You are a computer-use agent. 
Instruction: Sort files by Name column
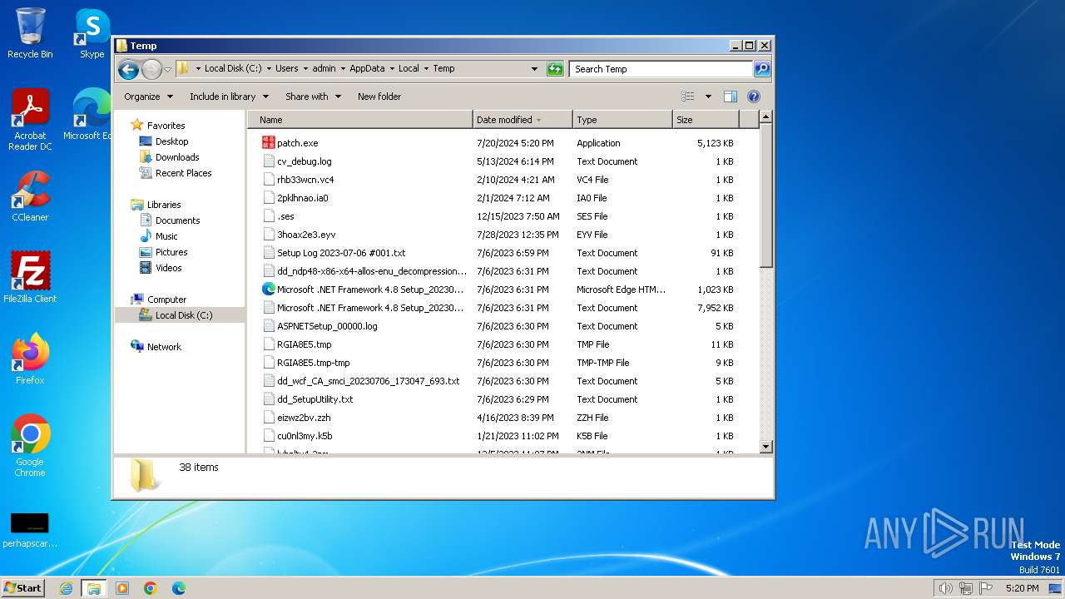click(360, 120)
